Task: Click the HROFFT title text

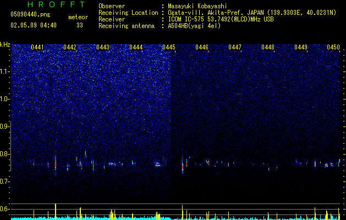Action: click(56, 4)
